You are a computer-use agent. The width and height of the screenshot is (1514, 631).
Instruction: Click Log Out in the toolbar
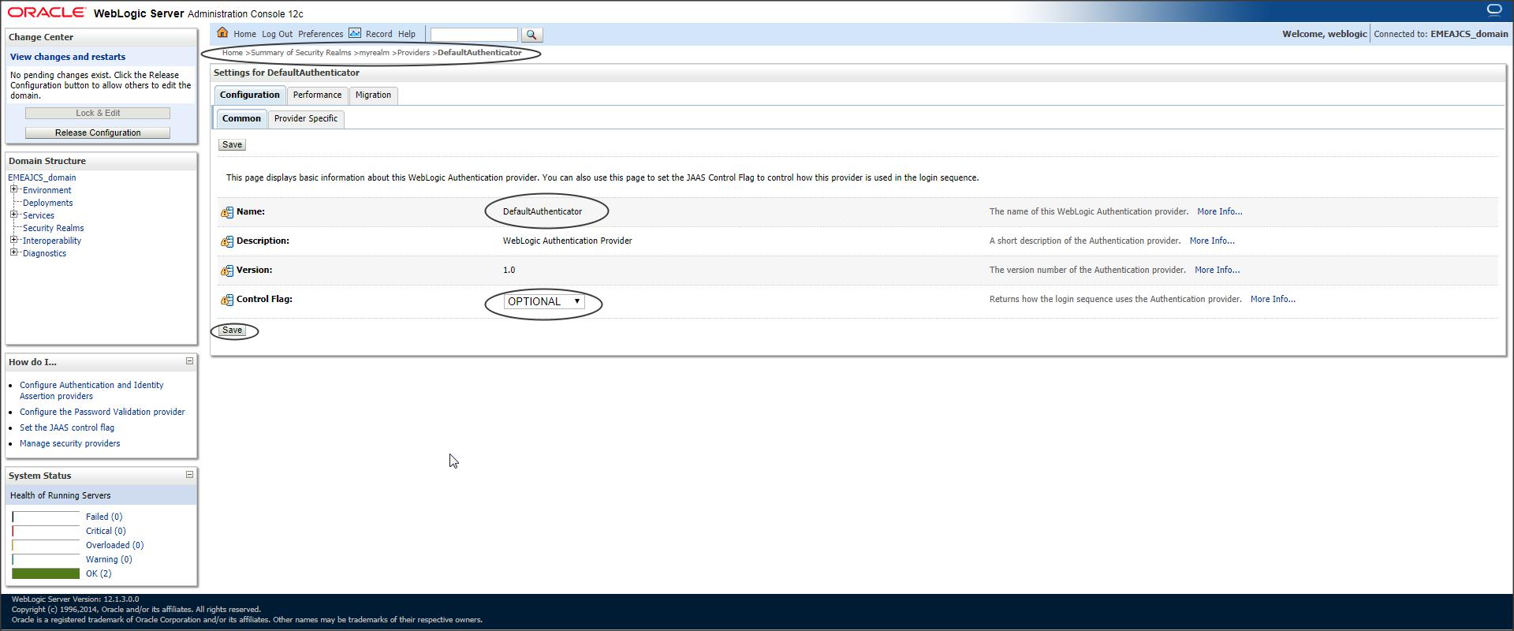[277, 34]
